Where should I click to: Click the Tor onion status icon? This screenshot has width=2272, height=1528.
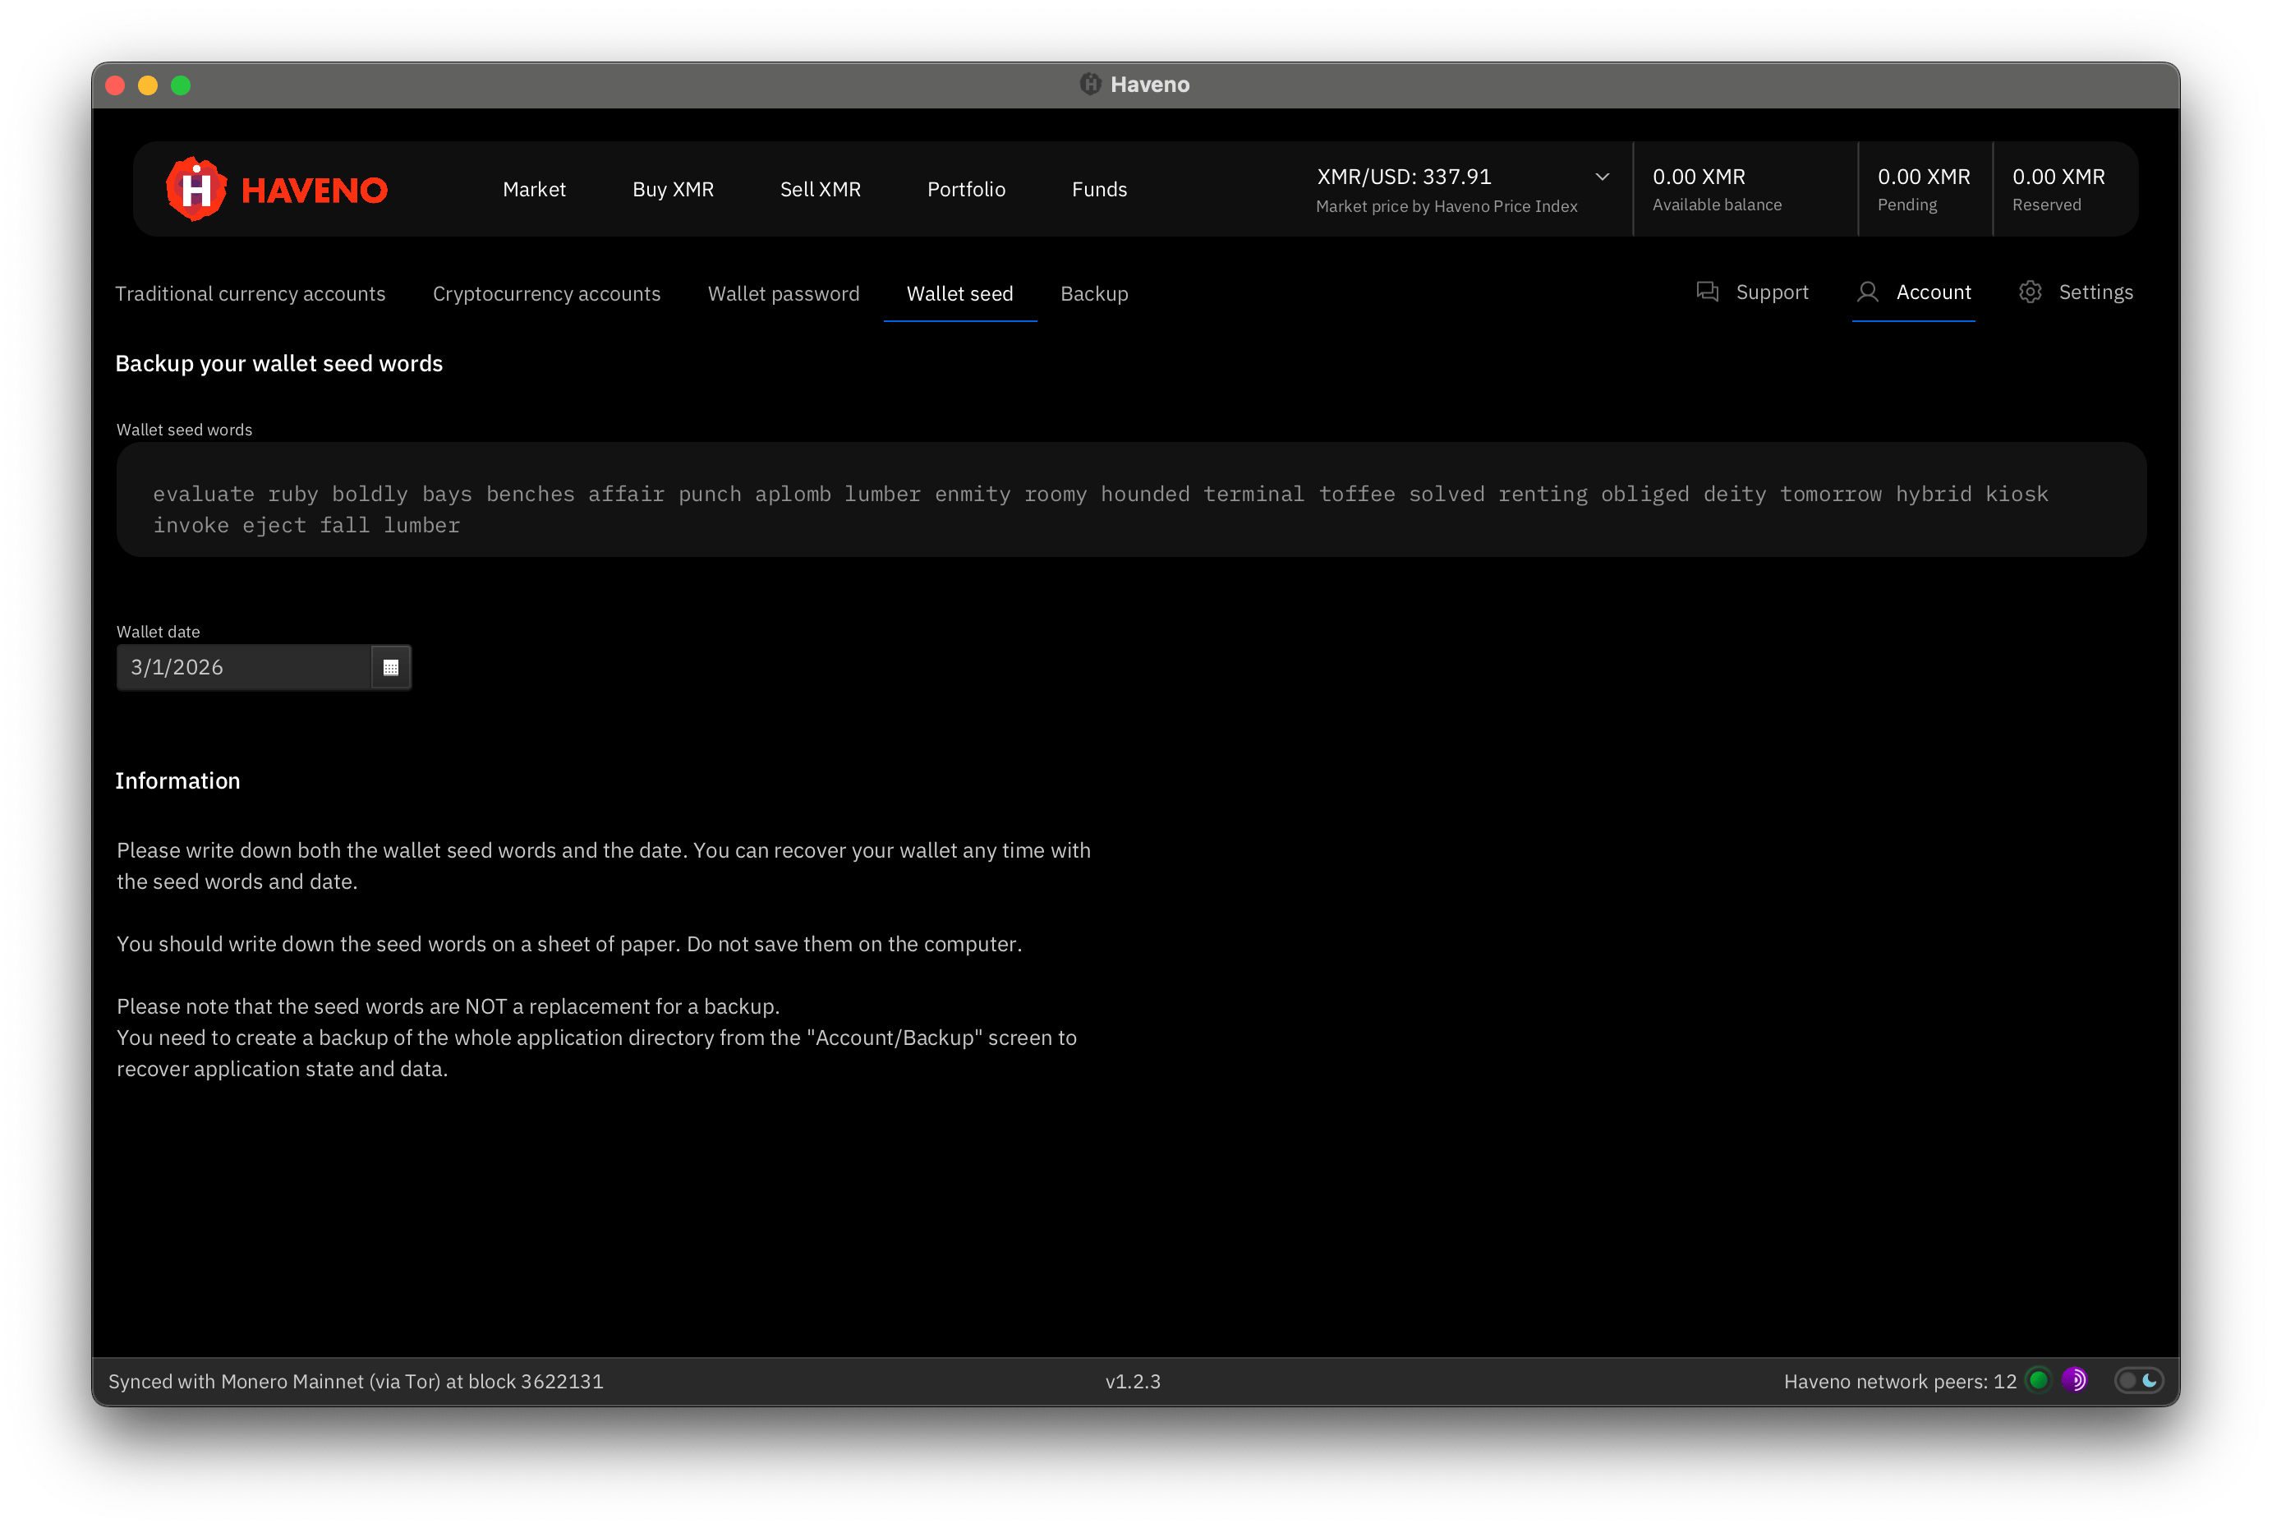(2074, 1380)
